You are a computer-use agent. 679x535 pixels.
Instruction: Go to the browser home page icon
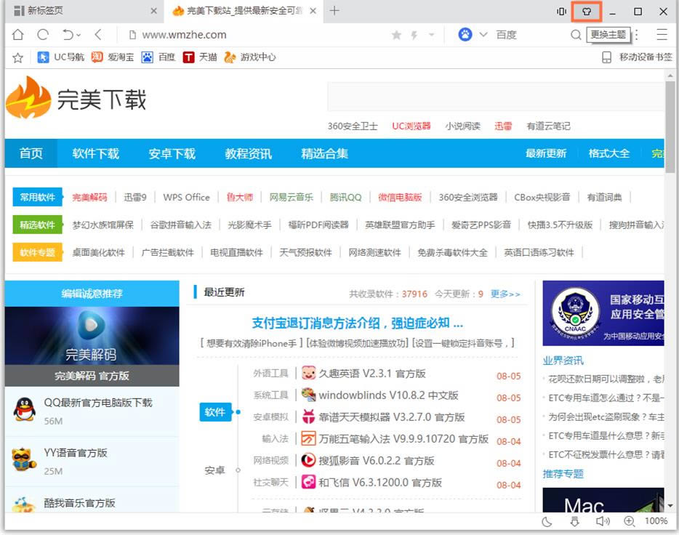point(18,34)
